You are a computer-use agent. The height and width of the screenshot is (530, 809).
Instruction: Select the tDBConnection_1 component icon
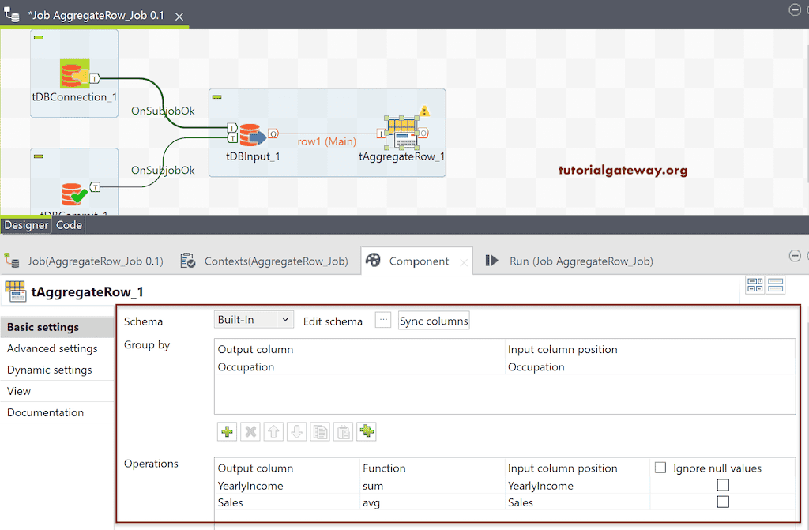click(x=73, y=71)
